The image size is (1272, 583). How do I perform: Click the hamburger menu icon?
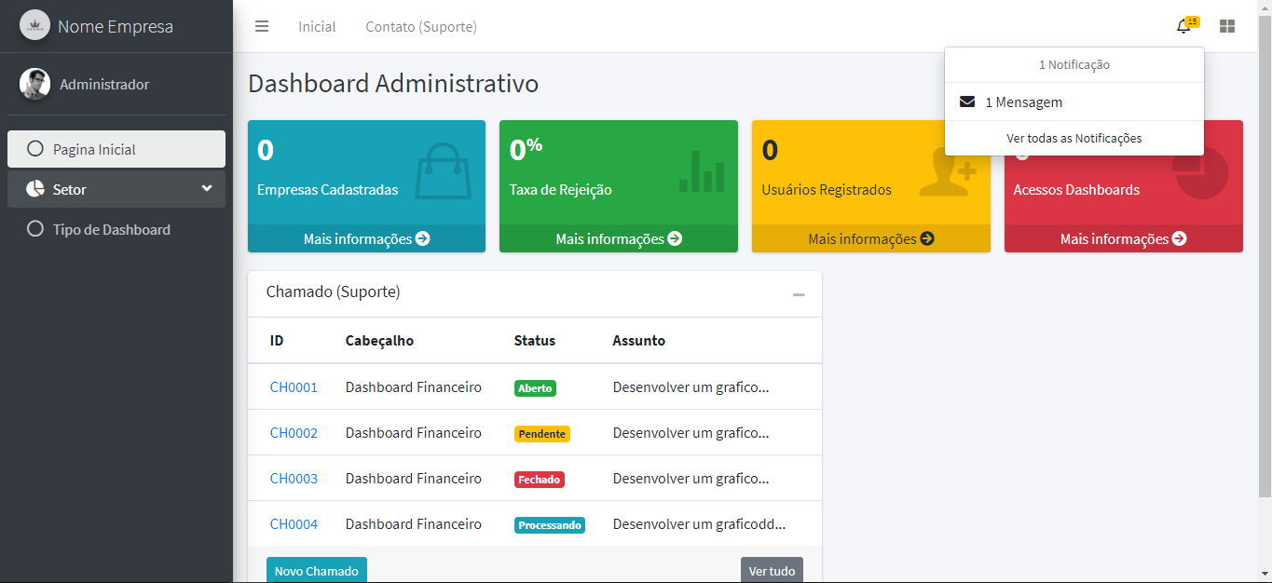coord(262,26)
